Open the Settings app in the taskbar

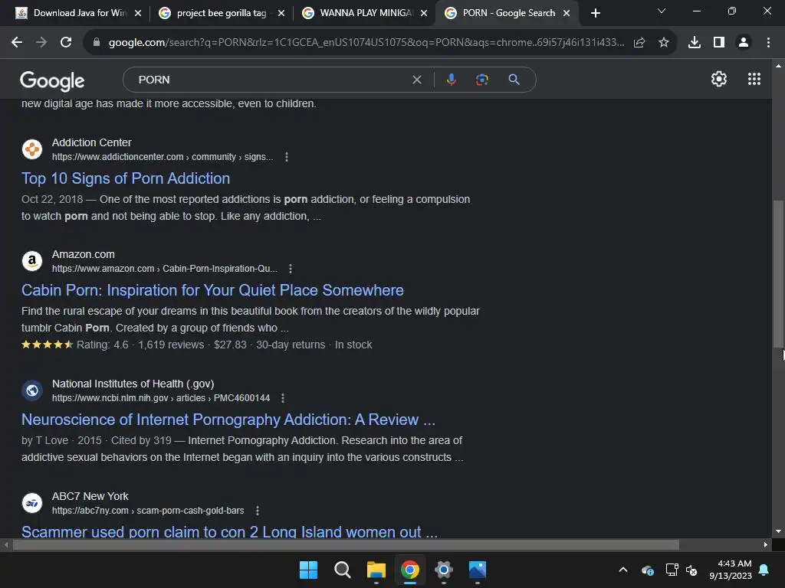(444, 570)
